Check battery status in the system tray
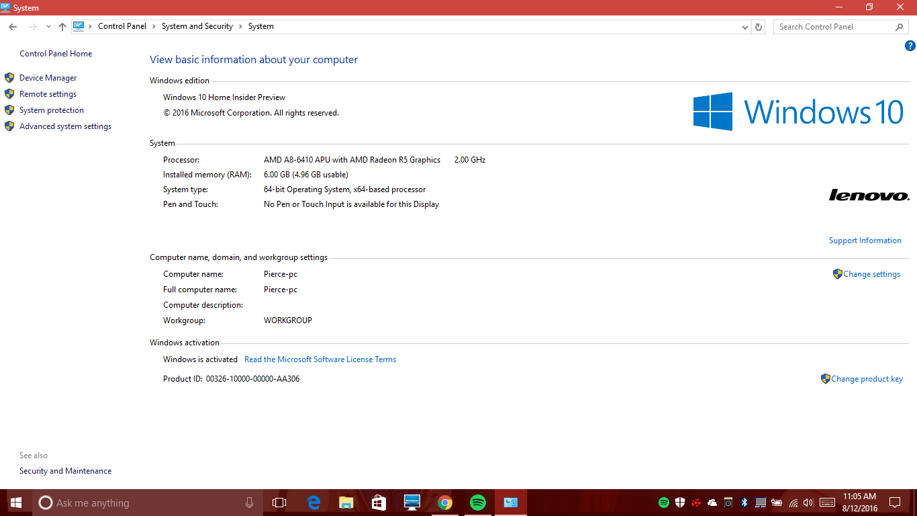The width and height of the screenshot is (917, 516). pyautogui.click(x=777, y=503)
